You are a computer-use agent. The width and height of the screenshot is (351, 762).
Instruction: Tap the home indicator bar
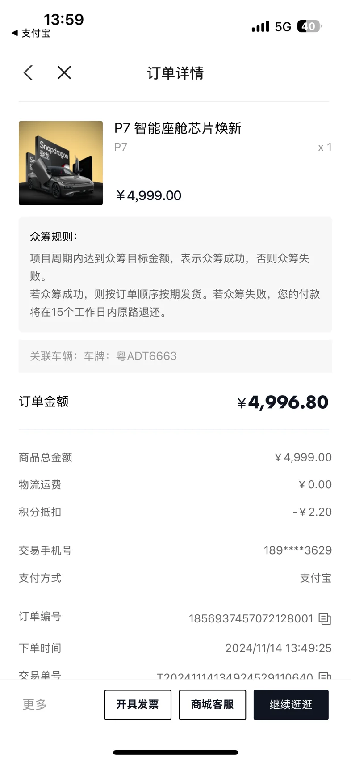coord(175,753)
